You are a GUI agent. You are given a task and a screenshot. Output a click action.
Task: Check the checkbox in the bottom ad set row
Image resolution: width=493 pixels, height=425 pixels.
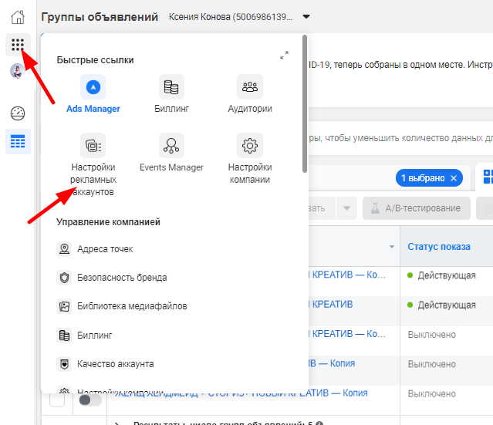tap(57, 400)
